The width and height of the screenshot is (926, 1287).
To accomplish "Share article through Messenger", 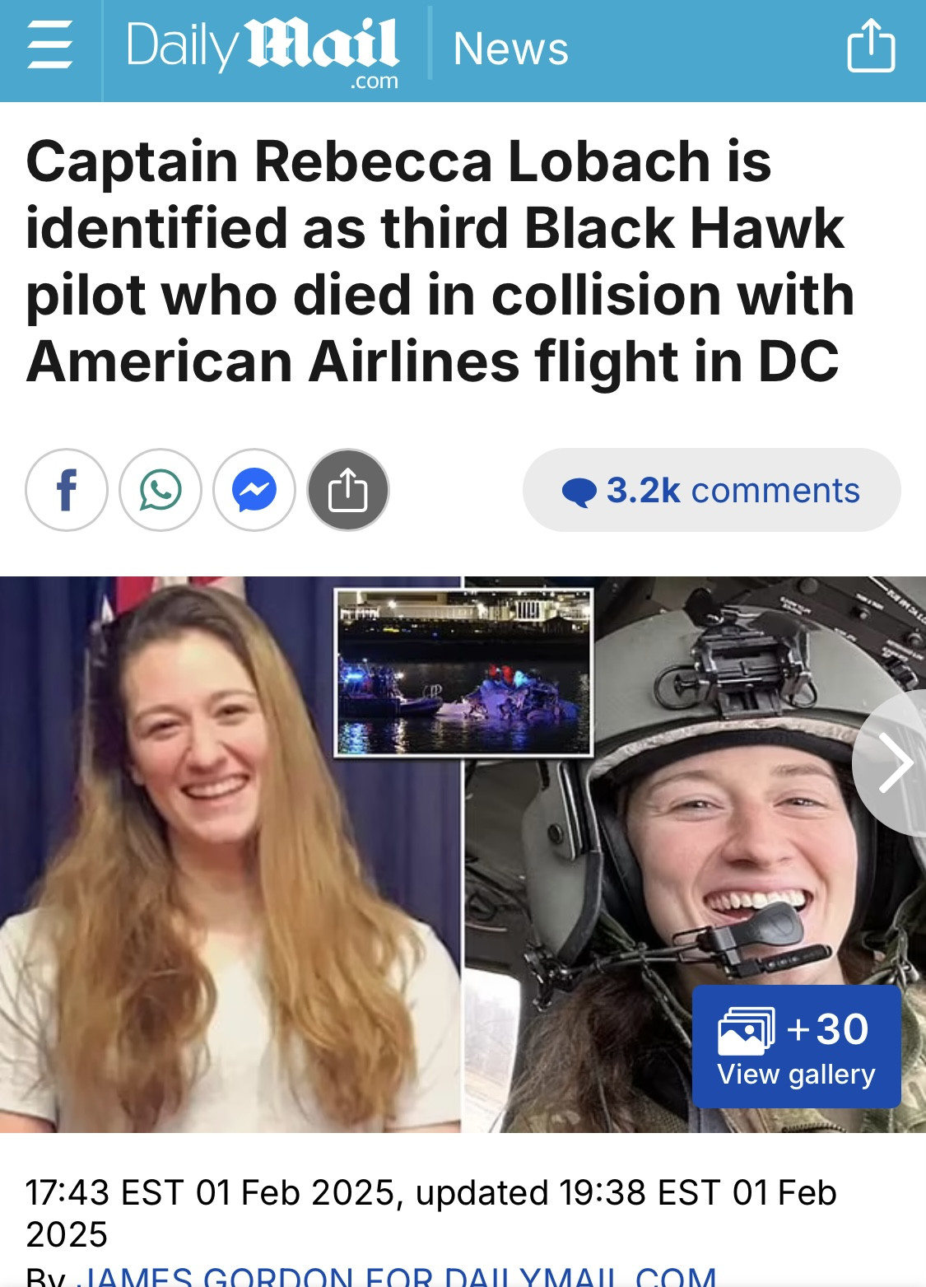I will (254, 490).
